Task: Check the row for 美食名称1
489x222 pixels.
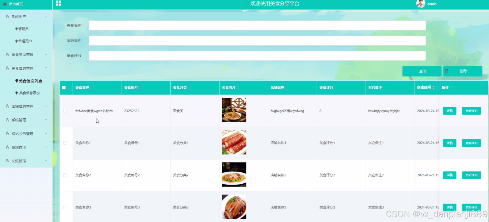Action: (x=65, y=143)
